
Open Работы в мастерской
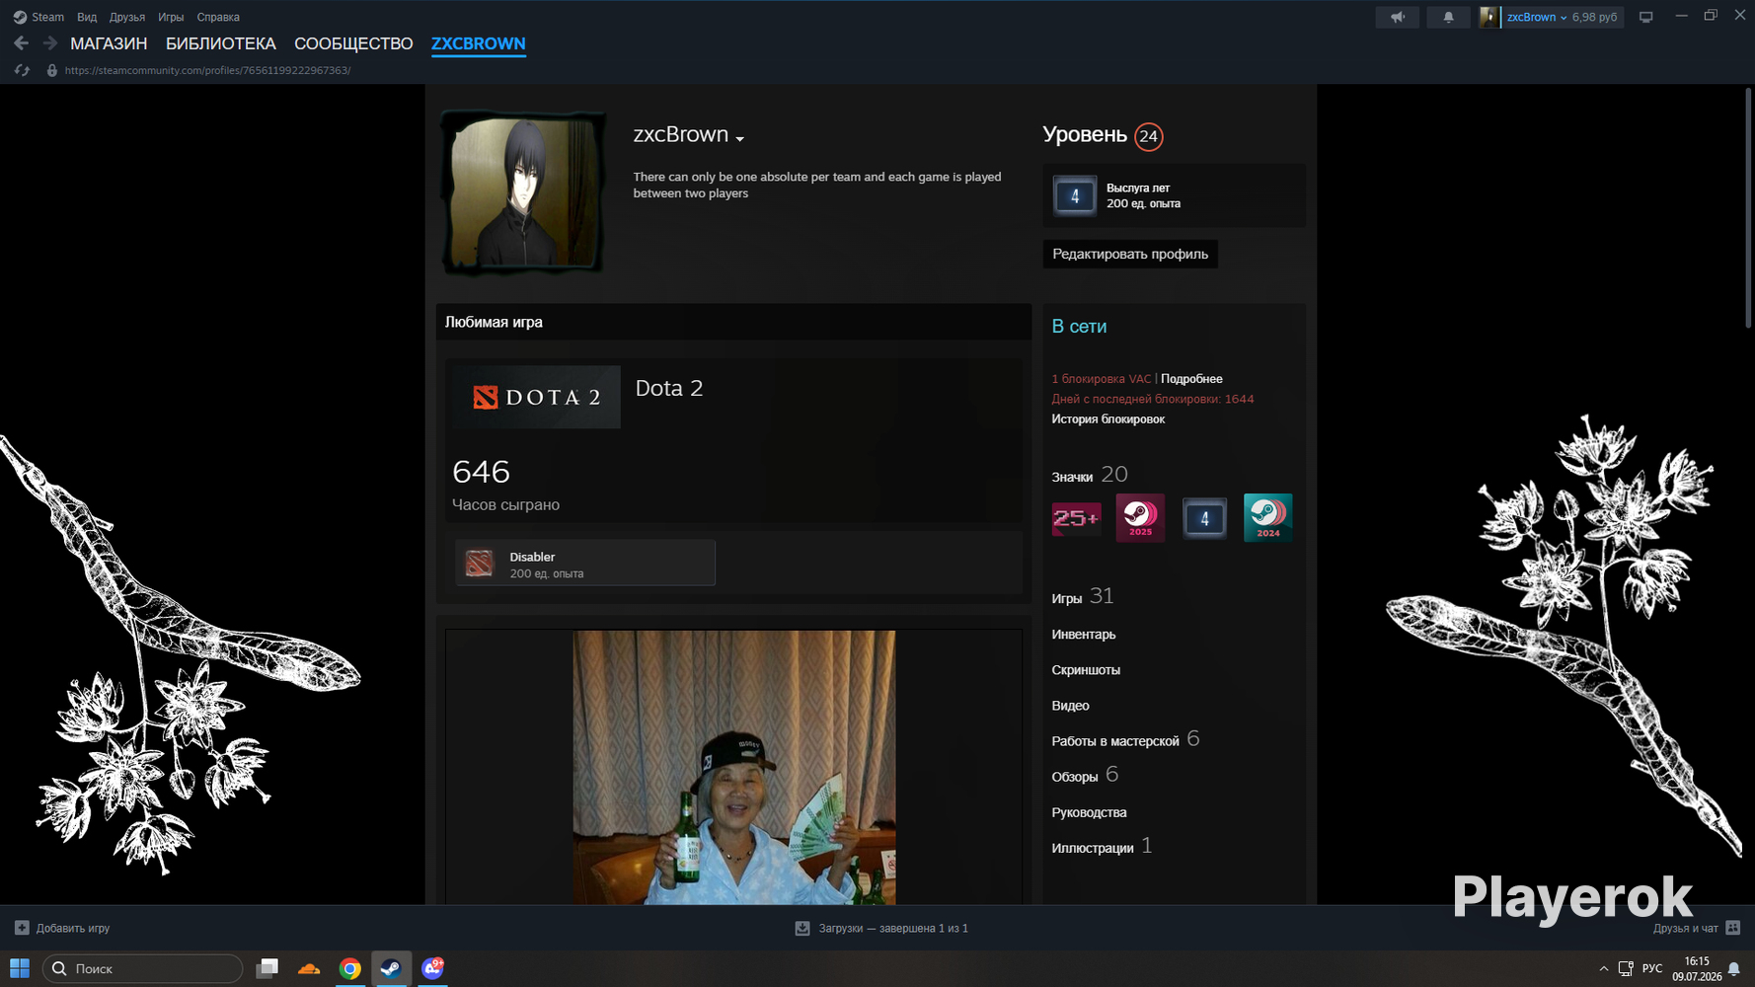[1115, 741]
